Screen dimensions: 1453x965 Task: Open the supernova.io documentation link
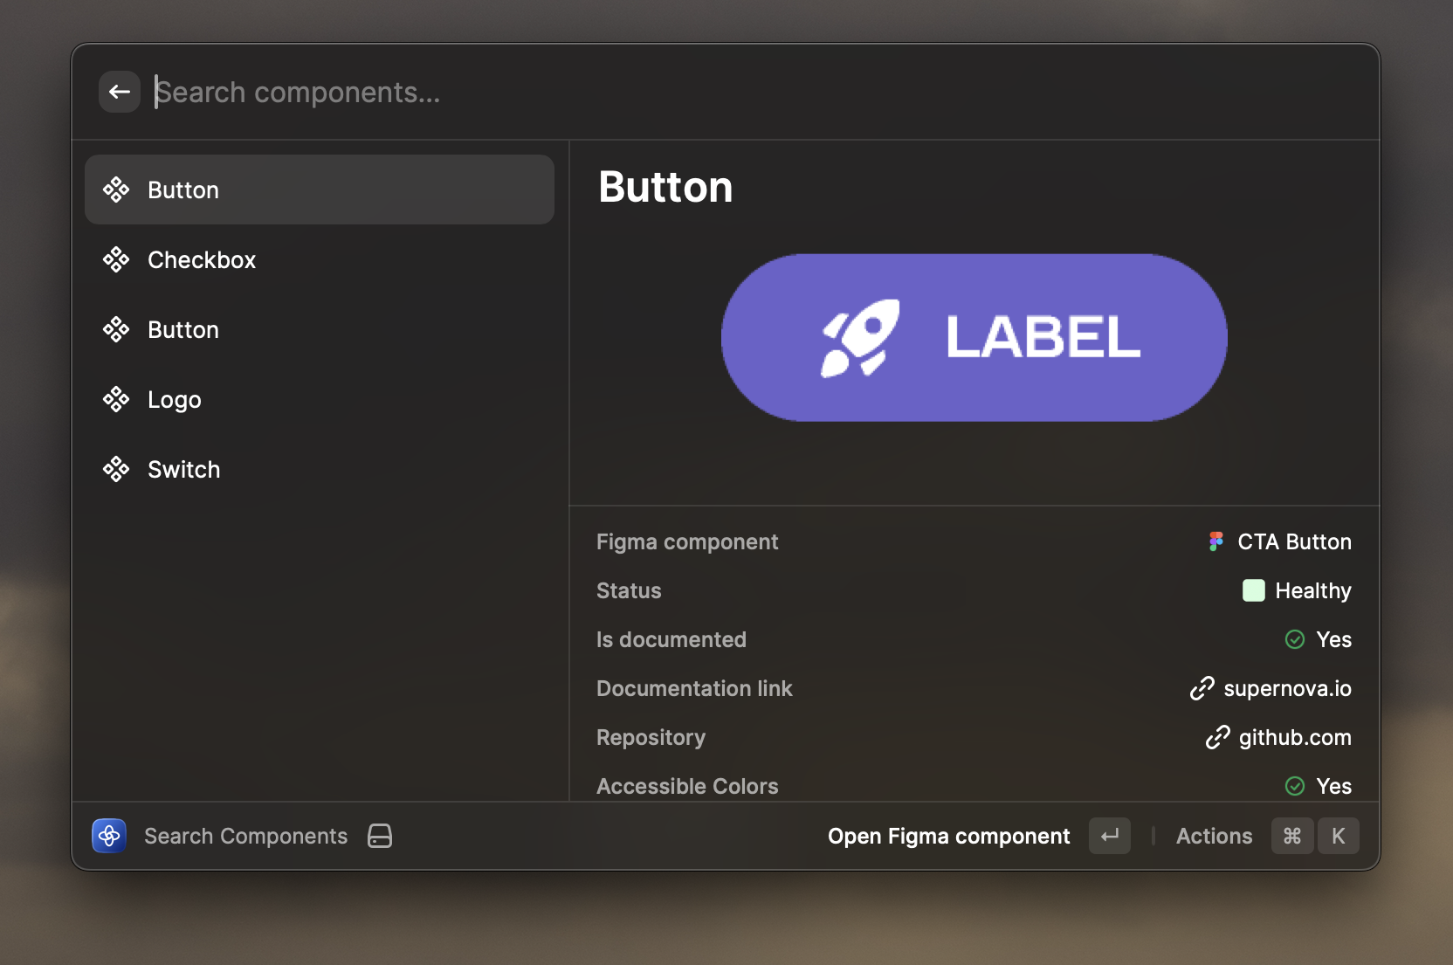(x=1287, y=689)
